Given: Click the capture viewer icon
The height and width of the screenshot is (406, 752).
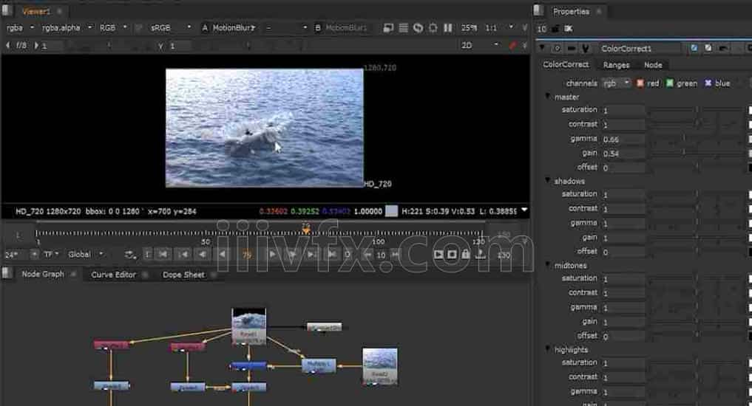Looking at the screenshot, I should (452, 254).
